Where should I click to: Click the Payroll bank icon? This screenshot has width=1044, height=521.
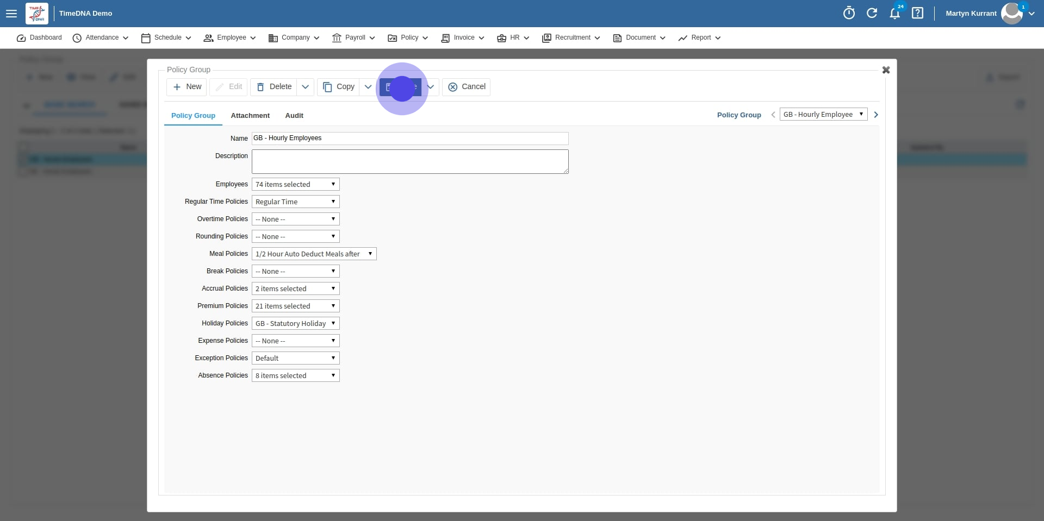pos(337,38)
